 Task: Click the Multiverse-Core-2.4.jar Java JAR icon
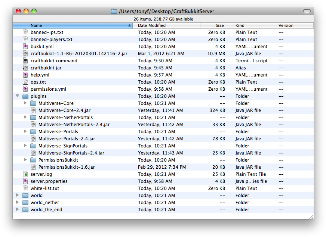point(33,110)
